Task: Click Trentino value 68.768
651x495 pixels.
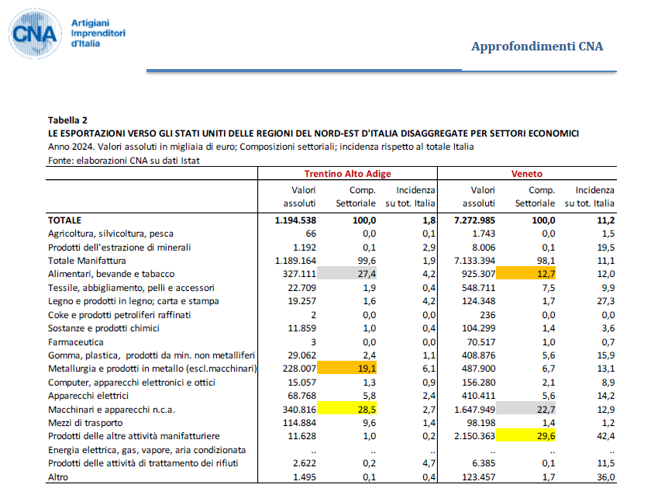Action: [301, 396]
